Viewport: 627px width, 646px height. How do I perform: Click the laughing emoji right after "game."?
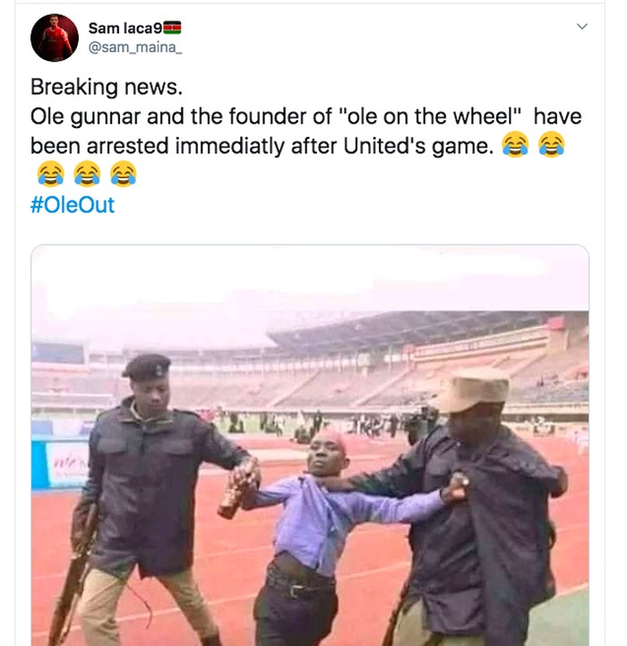(515, 144)
